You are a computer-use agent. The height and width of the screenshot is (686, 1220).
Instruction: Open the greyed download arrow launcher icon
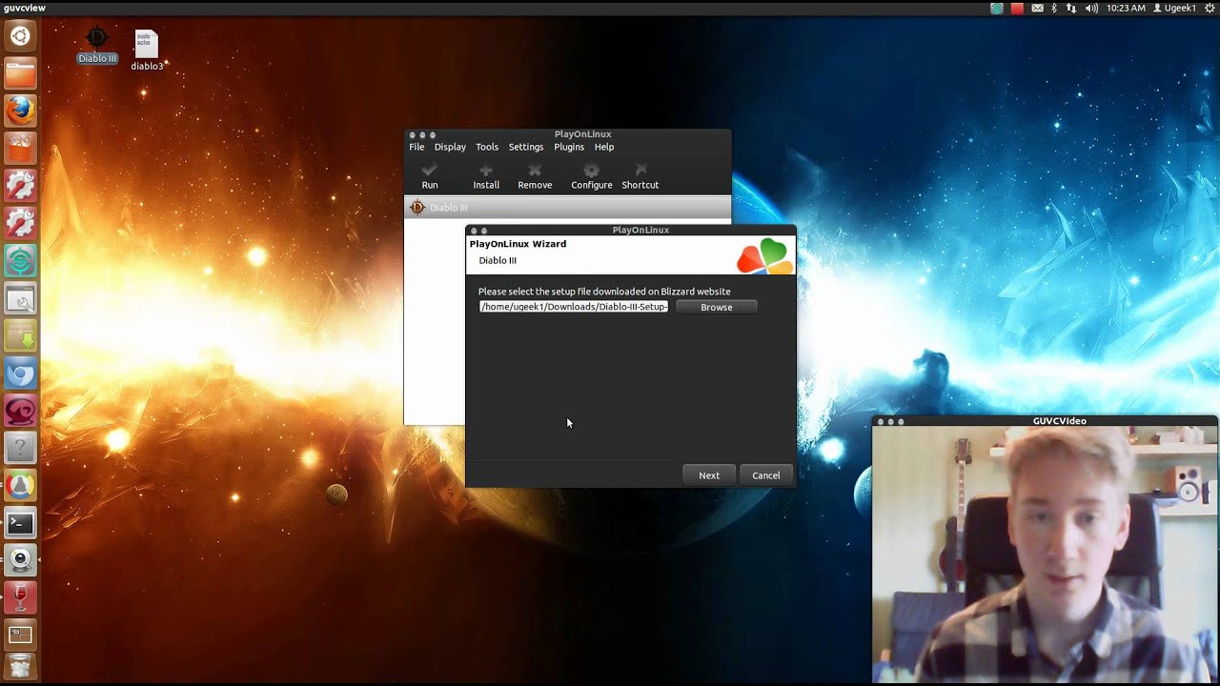pos(20,335)
